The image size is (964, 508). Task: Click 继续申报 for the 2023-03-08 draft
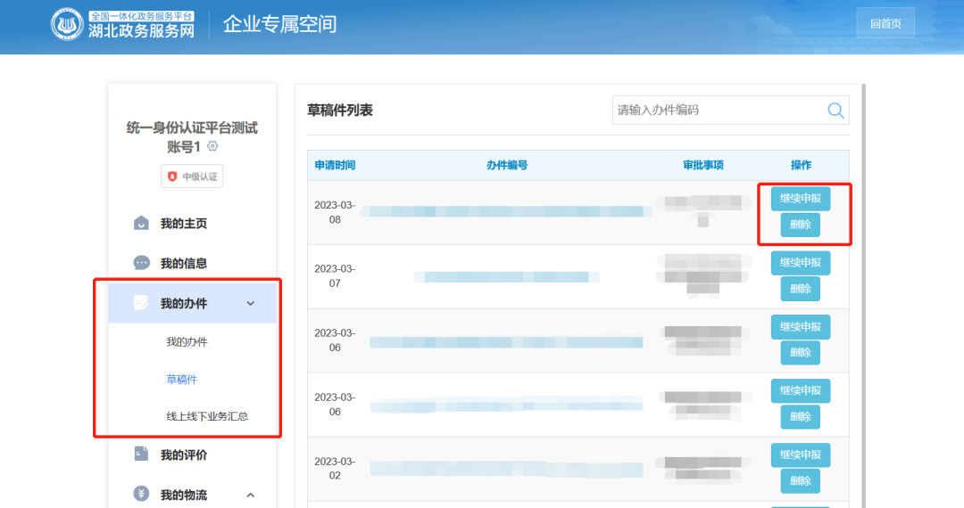coord(800,199)
